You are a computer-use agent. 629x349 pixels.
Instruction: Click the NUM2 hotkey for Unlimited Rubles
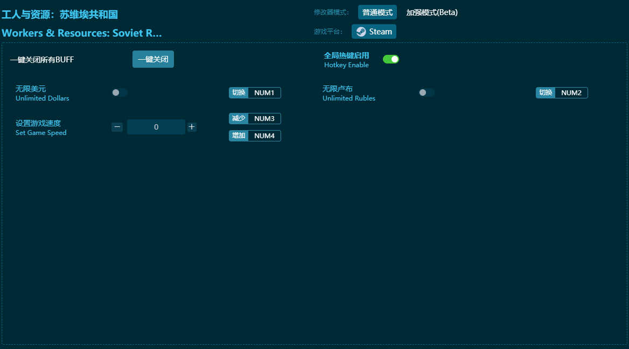[571, 92]
